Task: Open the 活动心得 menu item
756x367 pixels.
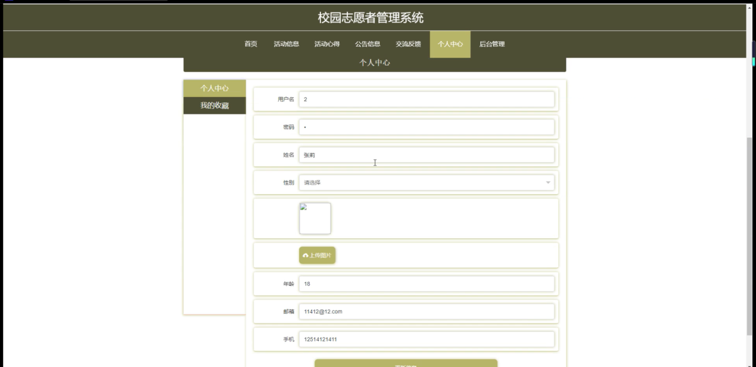Action: [327, 44]
